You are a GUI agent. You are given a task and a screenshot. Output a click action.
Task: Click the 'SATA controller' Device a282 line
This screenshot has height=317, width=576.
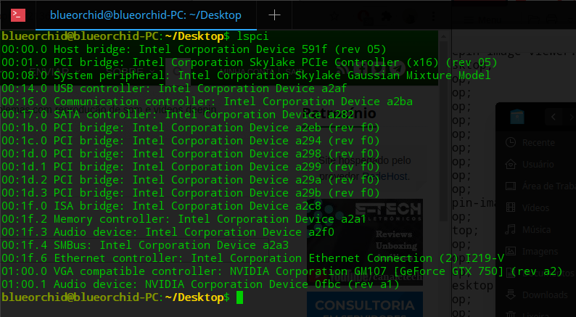tap(178, 115)
